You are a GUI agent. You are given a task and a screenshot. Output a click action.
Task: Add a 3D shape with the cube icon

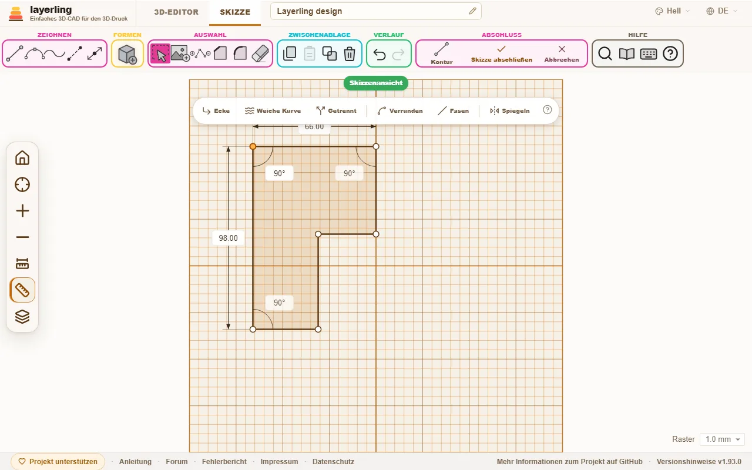click(127, 54)
